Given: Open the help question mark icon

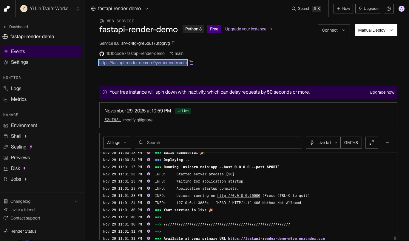Looking at the screenshot, I should point(388,9).
